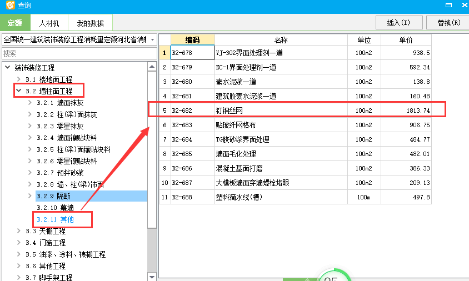Select row 素水泥浆一道
The height and width of the screenshot is (281, 469).
pos(295,82)
